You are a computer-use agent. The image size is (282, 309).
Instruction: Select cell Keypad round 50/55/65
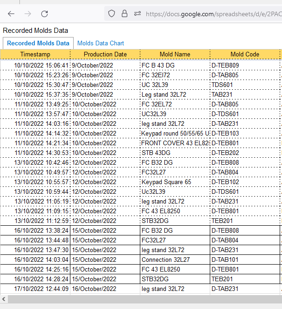(x=175, y=133)
